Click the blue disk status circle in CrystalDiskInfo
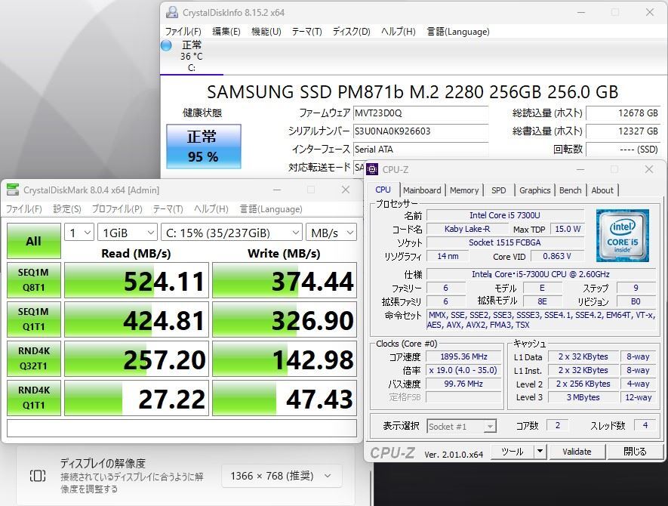 point(166,45)
